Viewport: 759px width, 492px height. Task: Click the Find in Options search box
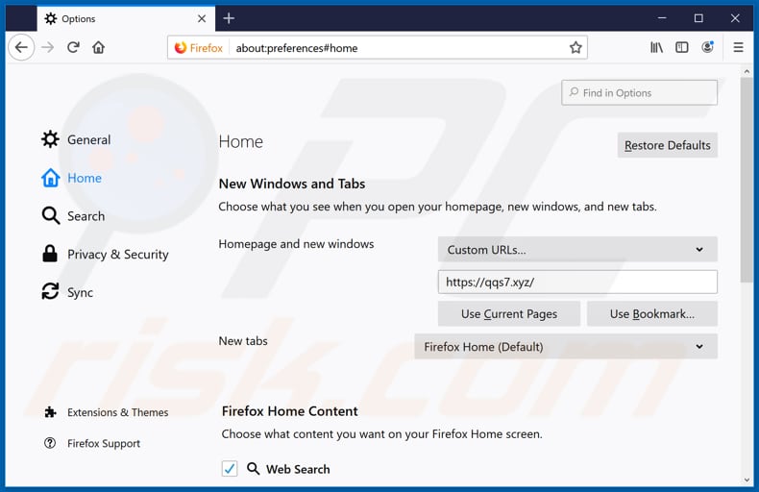[x=639, y=93]
